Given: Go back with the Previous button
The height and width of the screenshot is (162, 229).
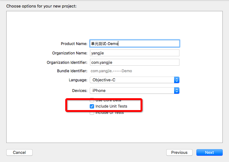Looking at the screenshot, I should pos(179,153).
